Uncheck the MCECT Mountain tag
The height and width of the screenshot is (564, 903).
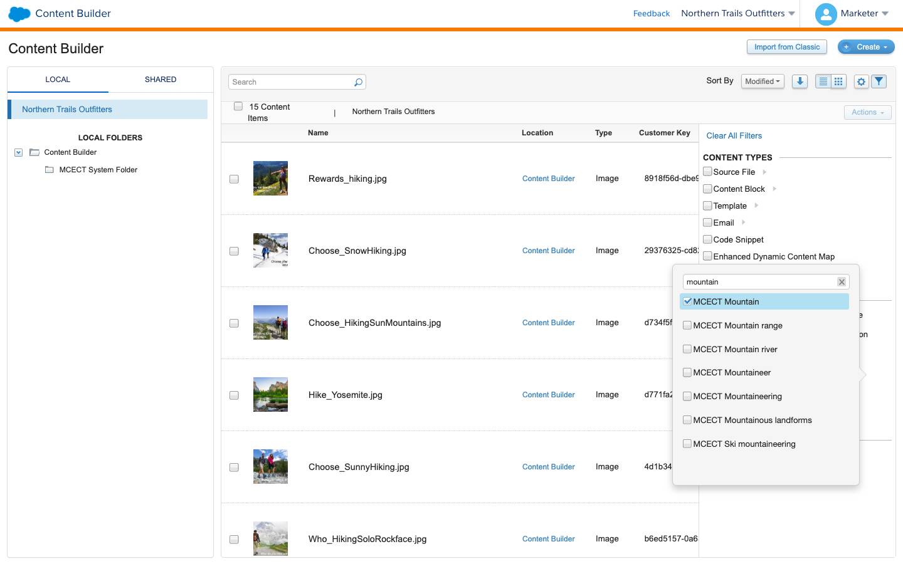tap(687, 301)
